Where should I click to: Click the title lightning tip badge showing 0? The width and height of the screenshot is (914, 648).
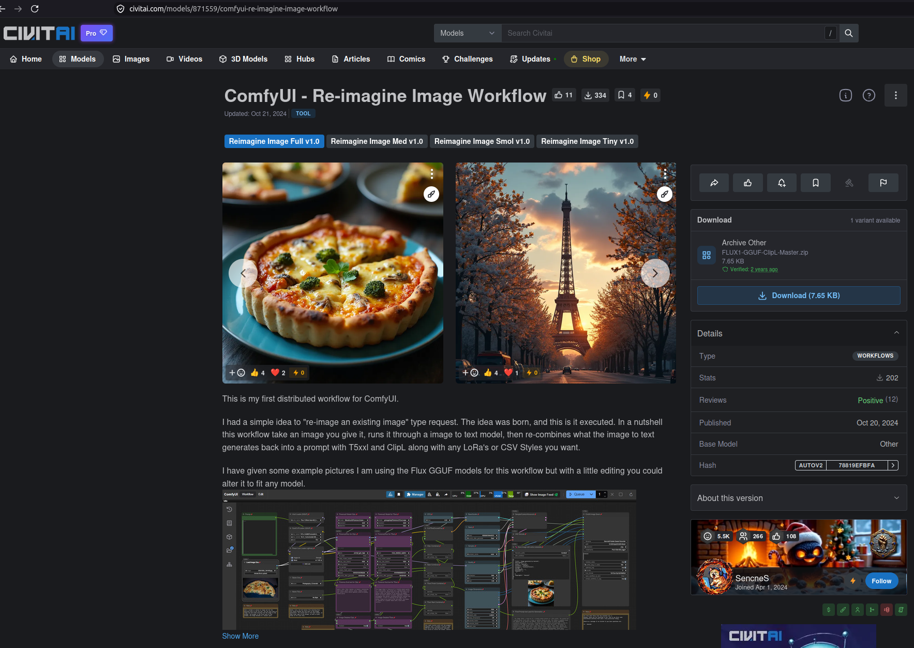(x=650, y=95)
